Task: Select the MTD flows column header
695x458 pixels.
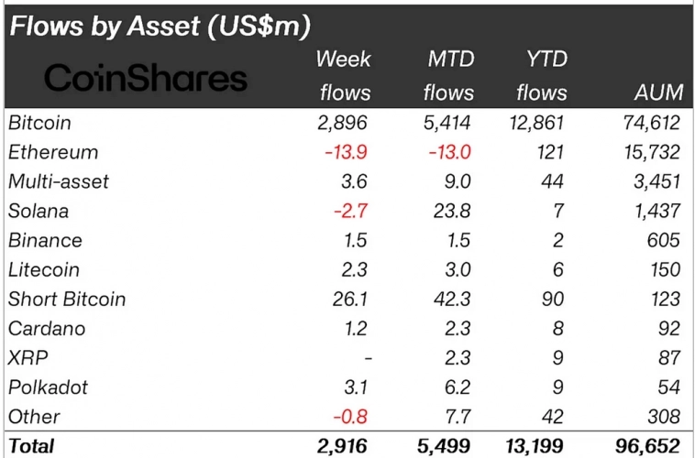Action: coord(448,76)
